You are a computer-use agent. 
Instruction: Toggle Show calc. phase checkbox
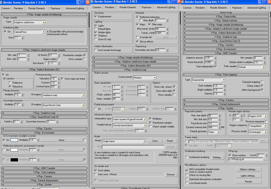174,87
